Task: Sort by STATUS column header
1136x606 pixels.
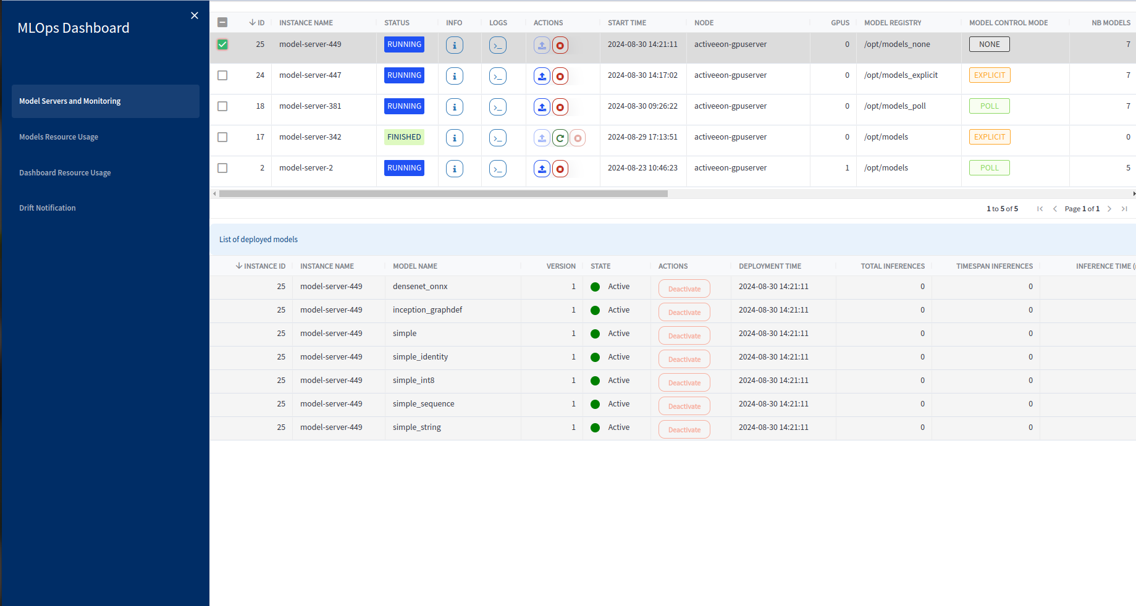Action: 397,23
